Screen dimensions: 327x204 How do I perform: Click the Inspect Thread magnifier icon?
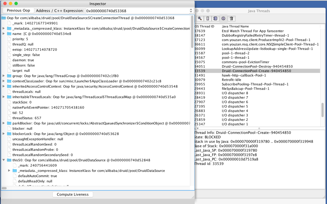click(200, 18)
